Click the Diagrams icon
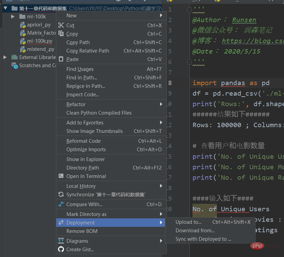This screenshot has width=284, height=257. tap(61, 241)
